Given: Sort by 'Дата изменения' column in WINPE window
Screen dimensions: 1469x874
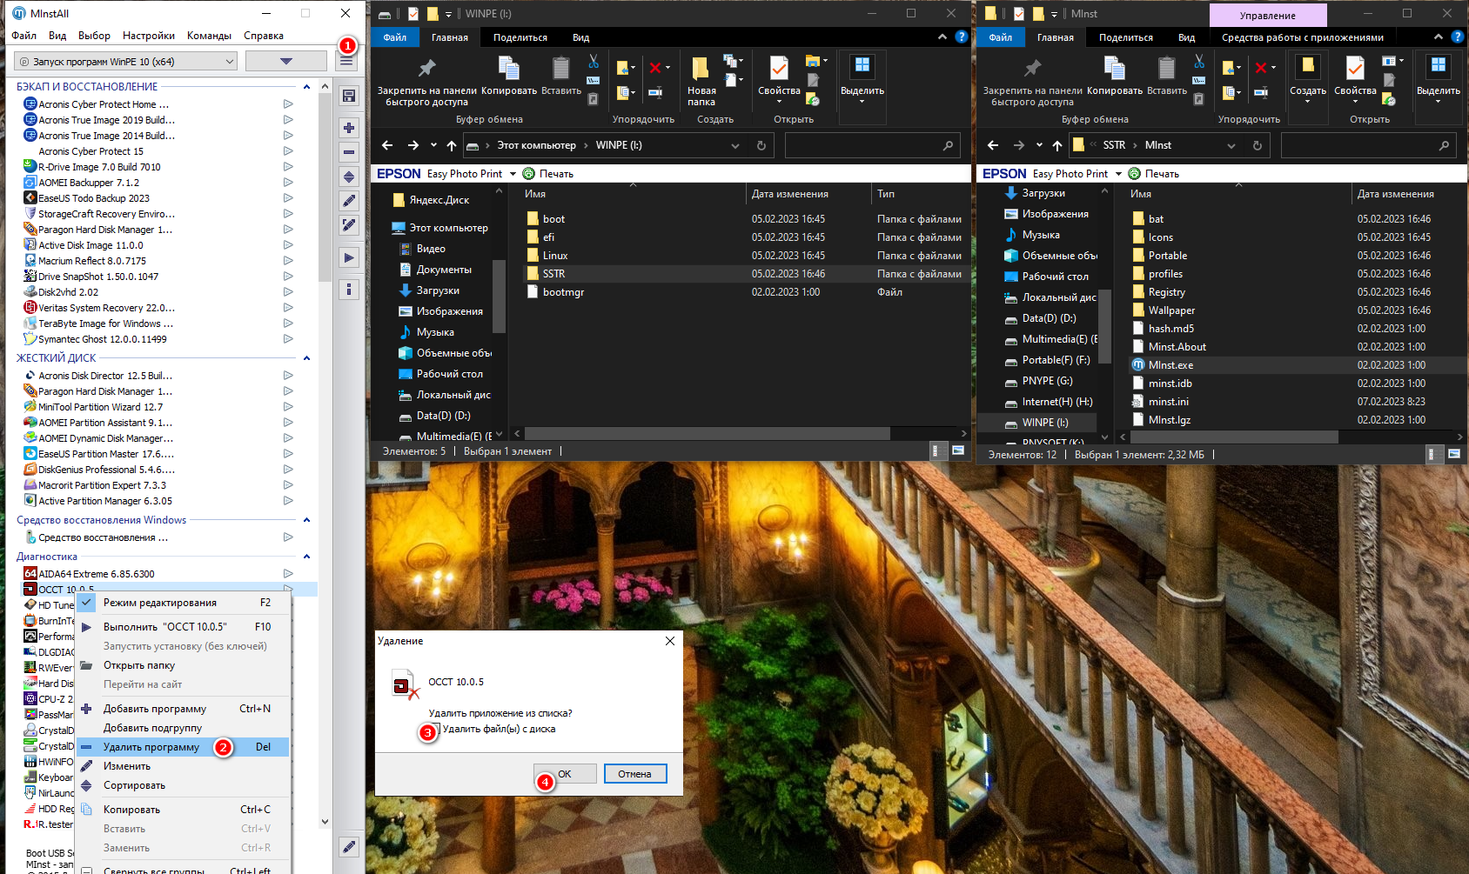Looking at the screenshot, I should click(x=807, y=194).
